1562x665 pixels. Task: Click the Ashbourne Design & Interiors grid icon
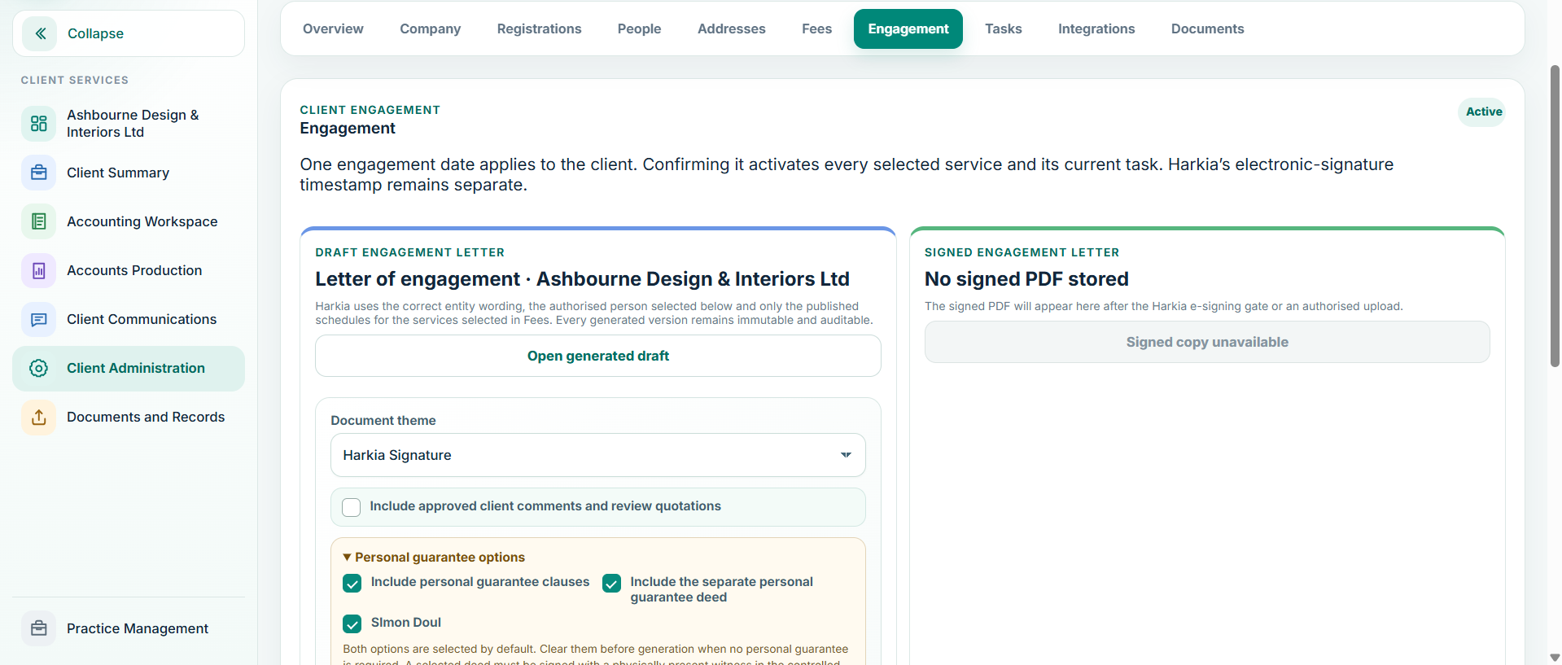(38, 124)
